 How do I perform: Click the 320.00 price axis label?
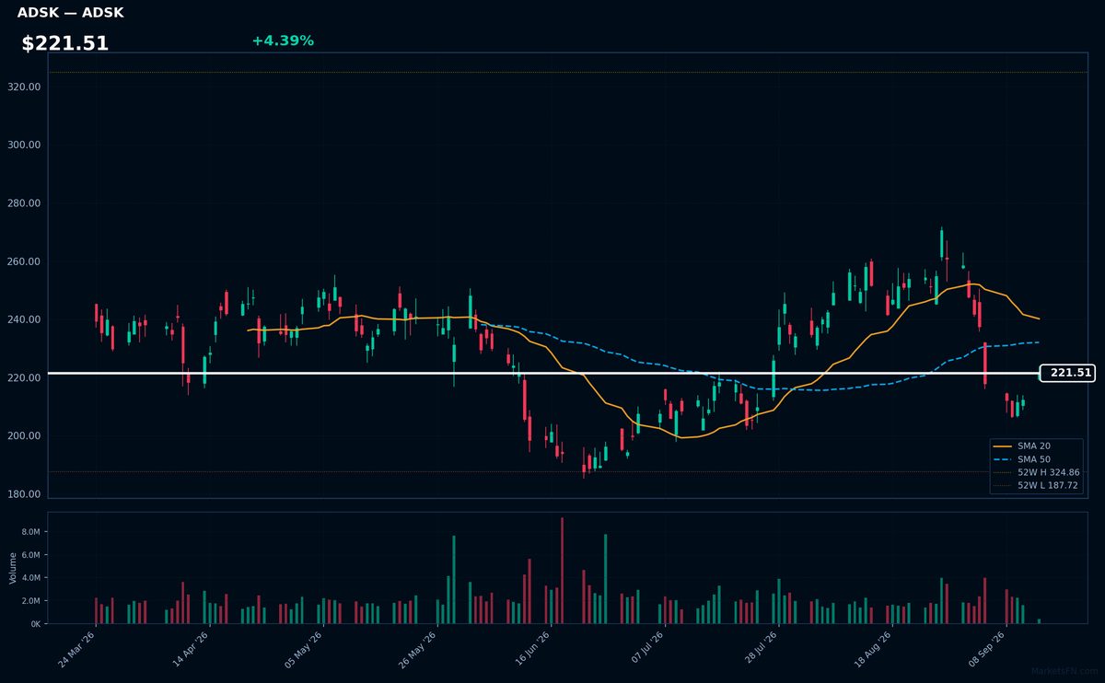pos(24,87)
